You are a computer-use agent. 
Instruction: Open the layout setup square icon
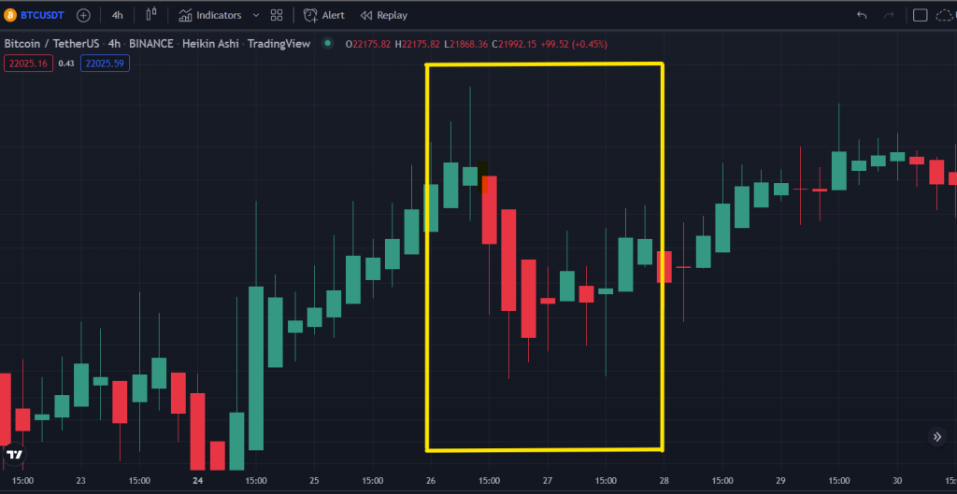point(920,15)
